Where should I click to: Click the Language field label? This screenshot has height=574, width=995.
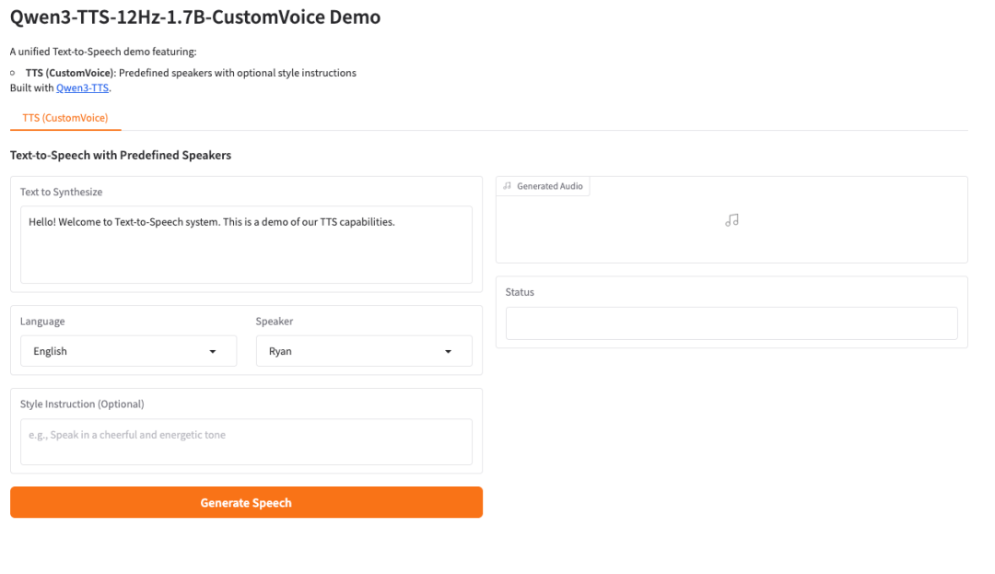point(42,321)
